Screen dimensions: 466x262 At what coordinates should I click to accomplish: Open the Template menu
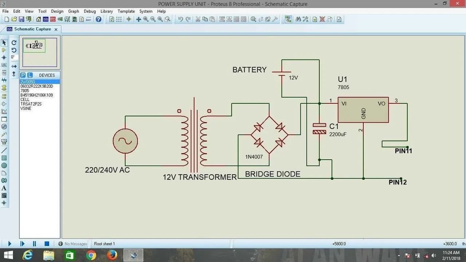(x=126, y=11)
